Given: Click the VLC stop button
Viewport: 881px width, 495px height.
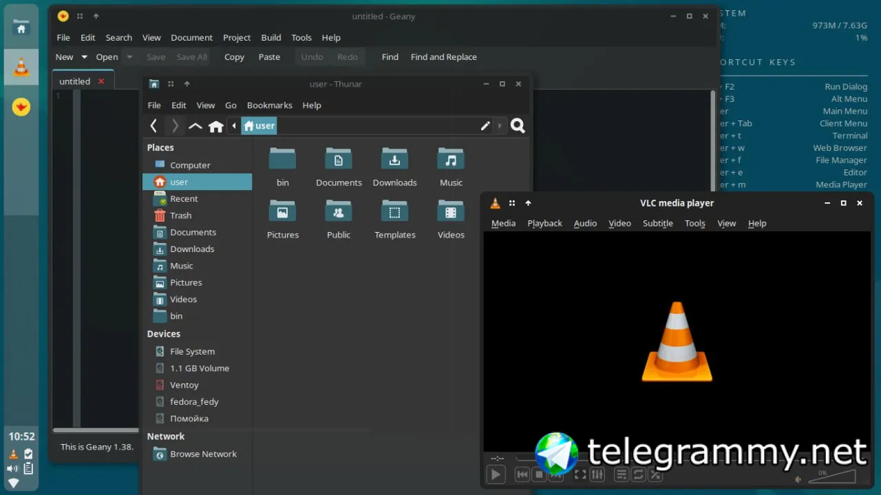Looking at the screenshot, I should pyautogui.click(x=540, y=474).
